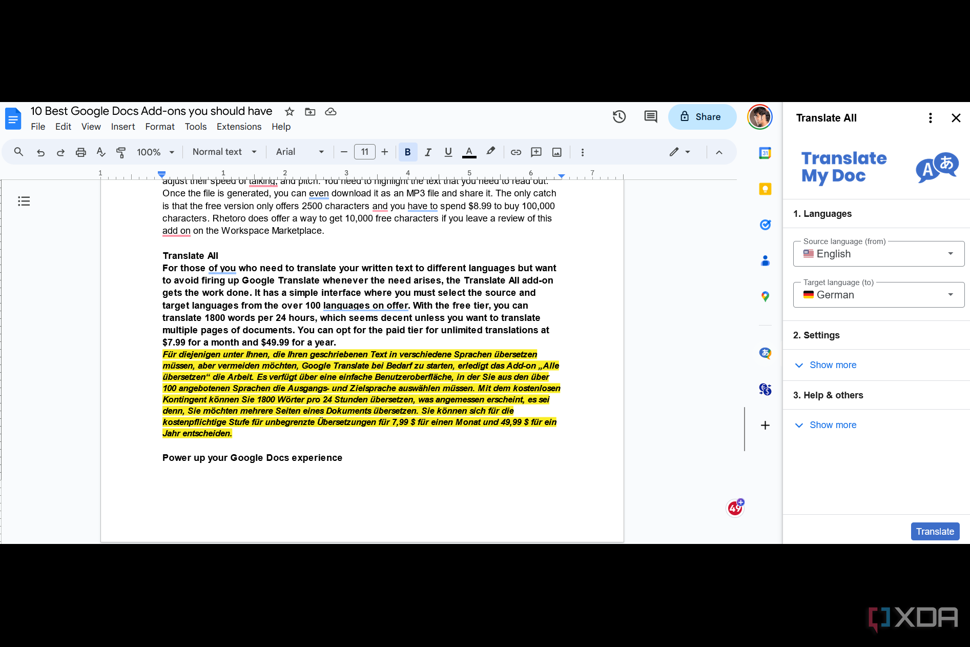970x647 pixels.
Task: Open the Format menu
Action: (x=160, y=127)
